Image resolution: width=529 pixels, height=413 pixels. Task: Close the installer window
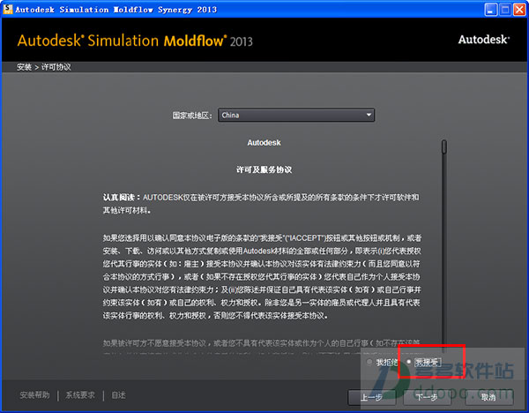click(519, 10)
